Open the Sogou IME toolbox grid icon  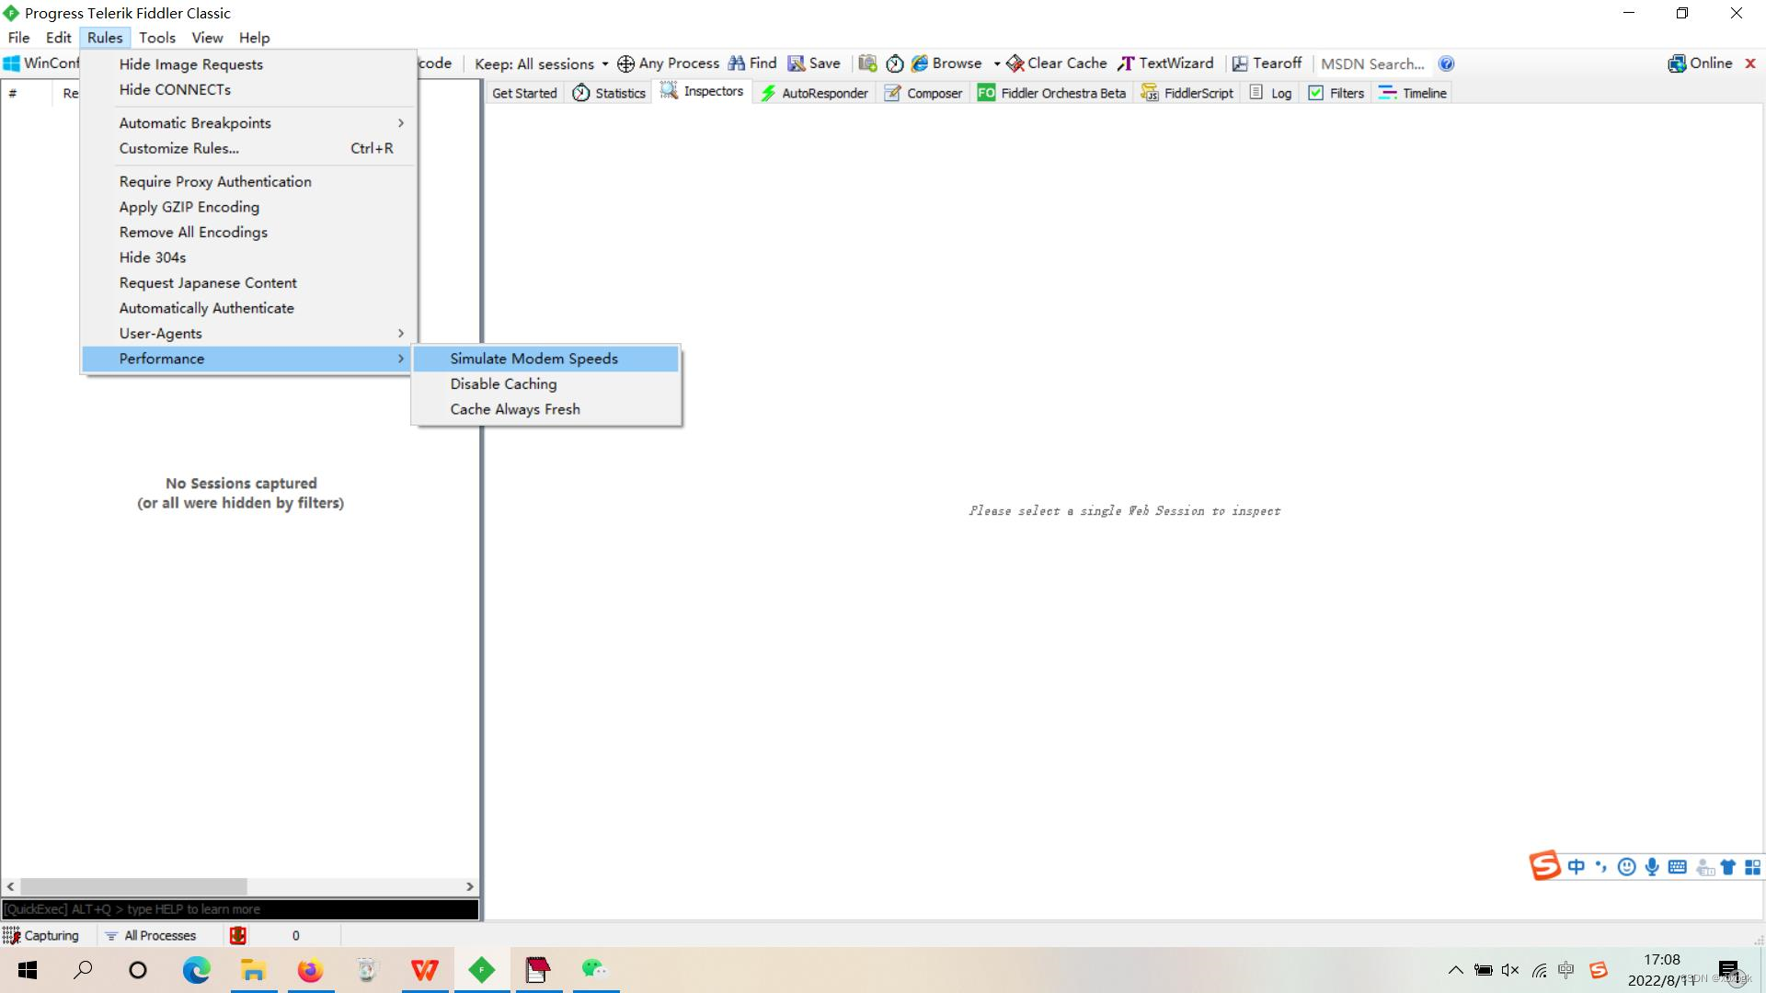tap(1752, 867)
